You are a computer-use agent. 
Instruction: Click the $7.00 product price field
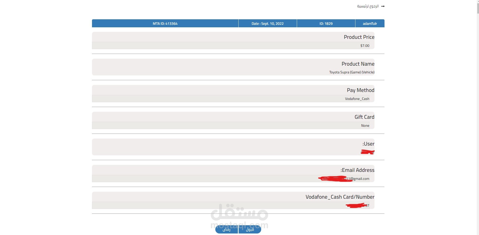[x=231, y=45]
